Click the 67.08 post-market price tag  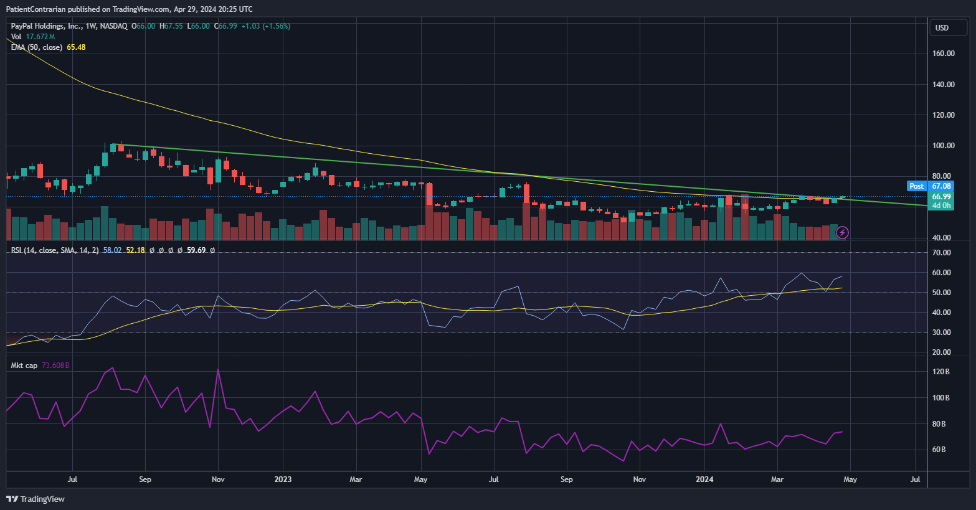pos(941,186)
